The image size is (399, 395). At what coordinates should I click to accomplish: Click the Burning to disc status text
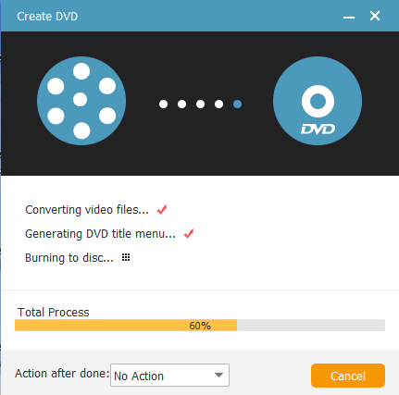[x=69, y=258]
